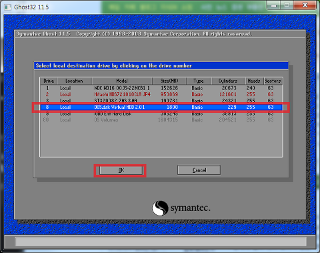Click the cylinders value 229
The height and width of the screenshot is (253, 320).
coord(232,107)
